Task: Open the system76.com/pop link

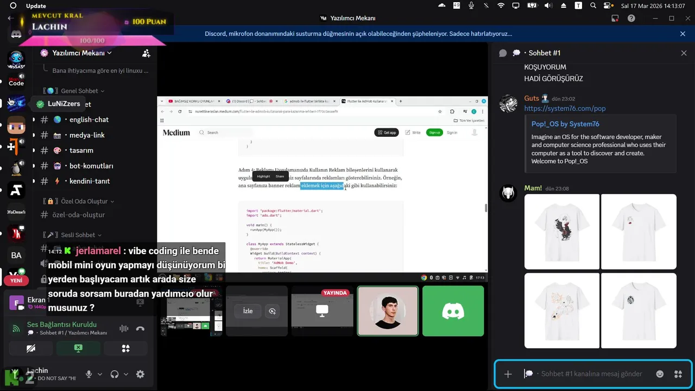Action: pos(565,108)
